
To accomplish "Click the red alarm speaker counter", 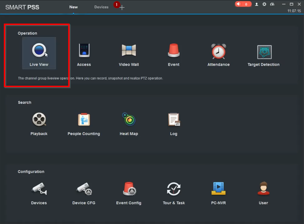I will [x=243, y=4].
